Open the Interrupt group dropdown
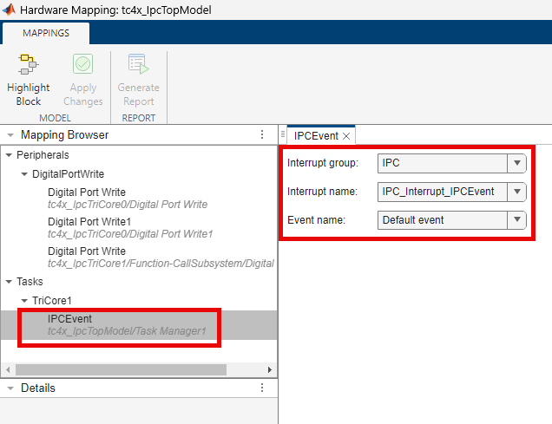 [516, 163]
